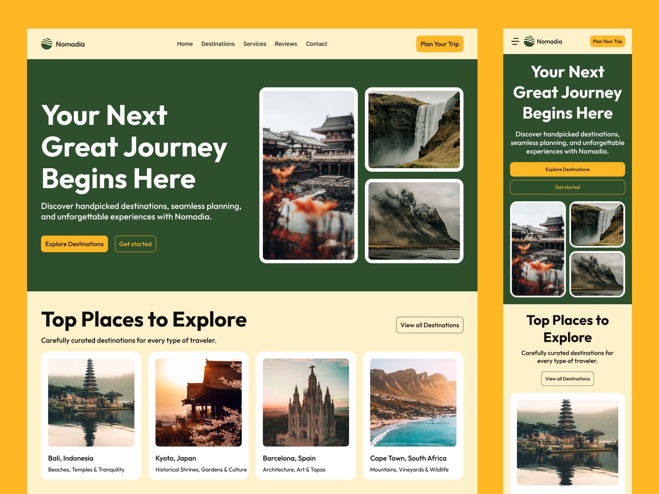Click the mobile 'Top Places to Explore' heading
This screenshot has width=659, height=494.
point(567,329)
